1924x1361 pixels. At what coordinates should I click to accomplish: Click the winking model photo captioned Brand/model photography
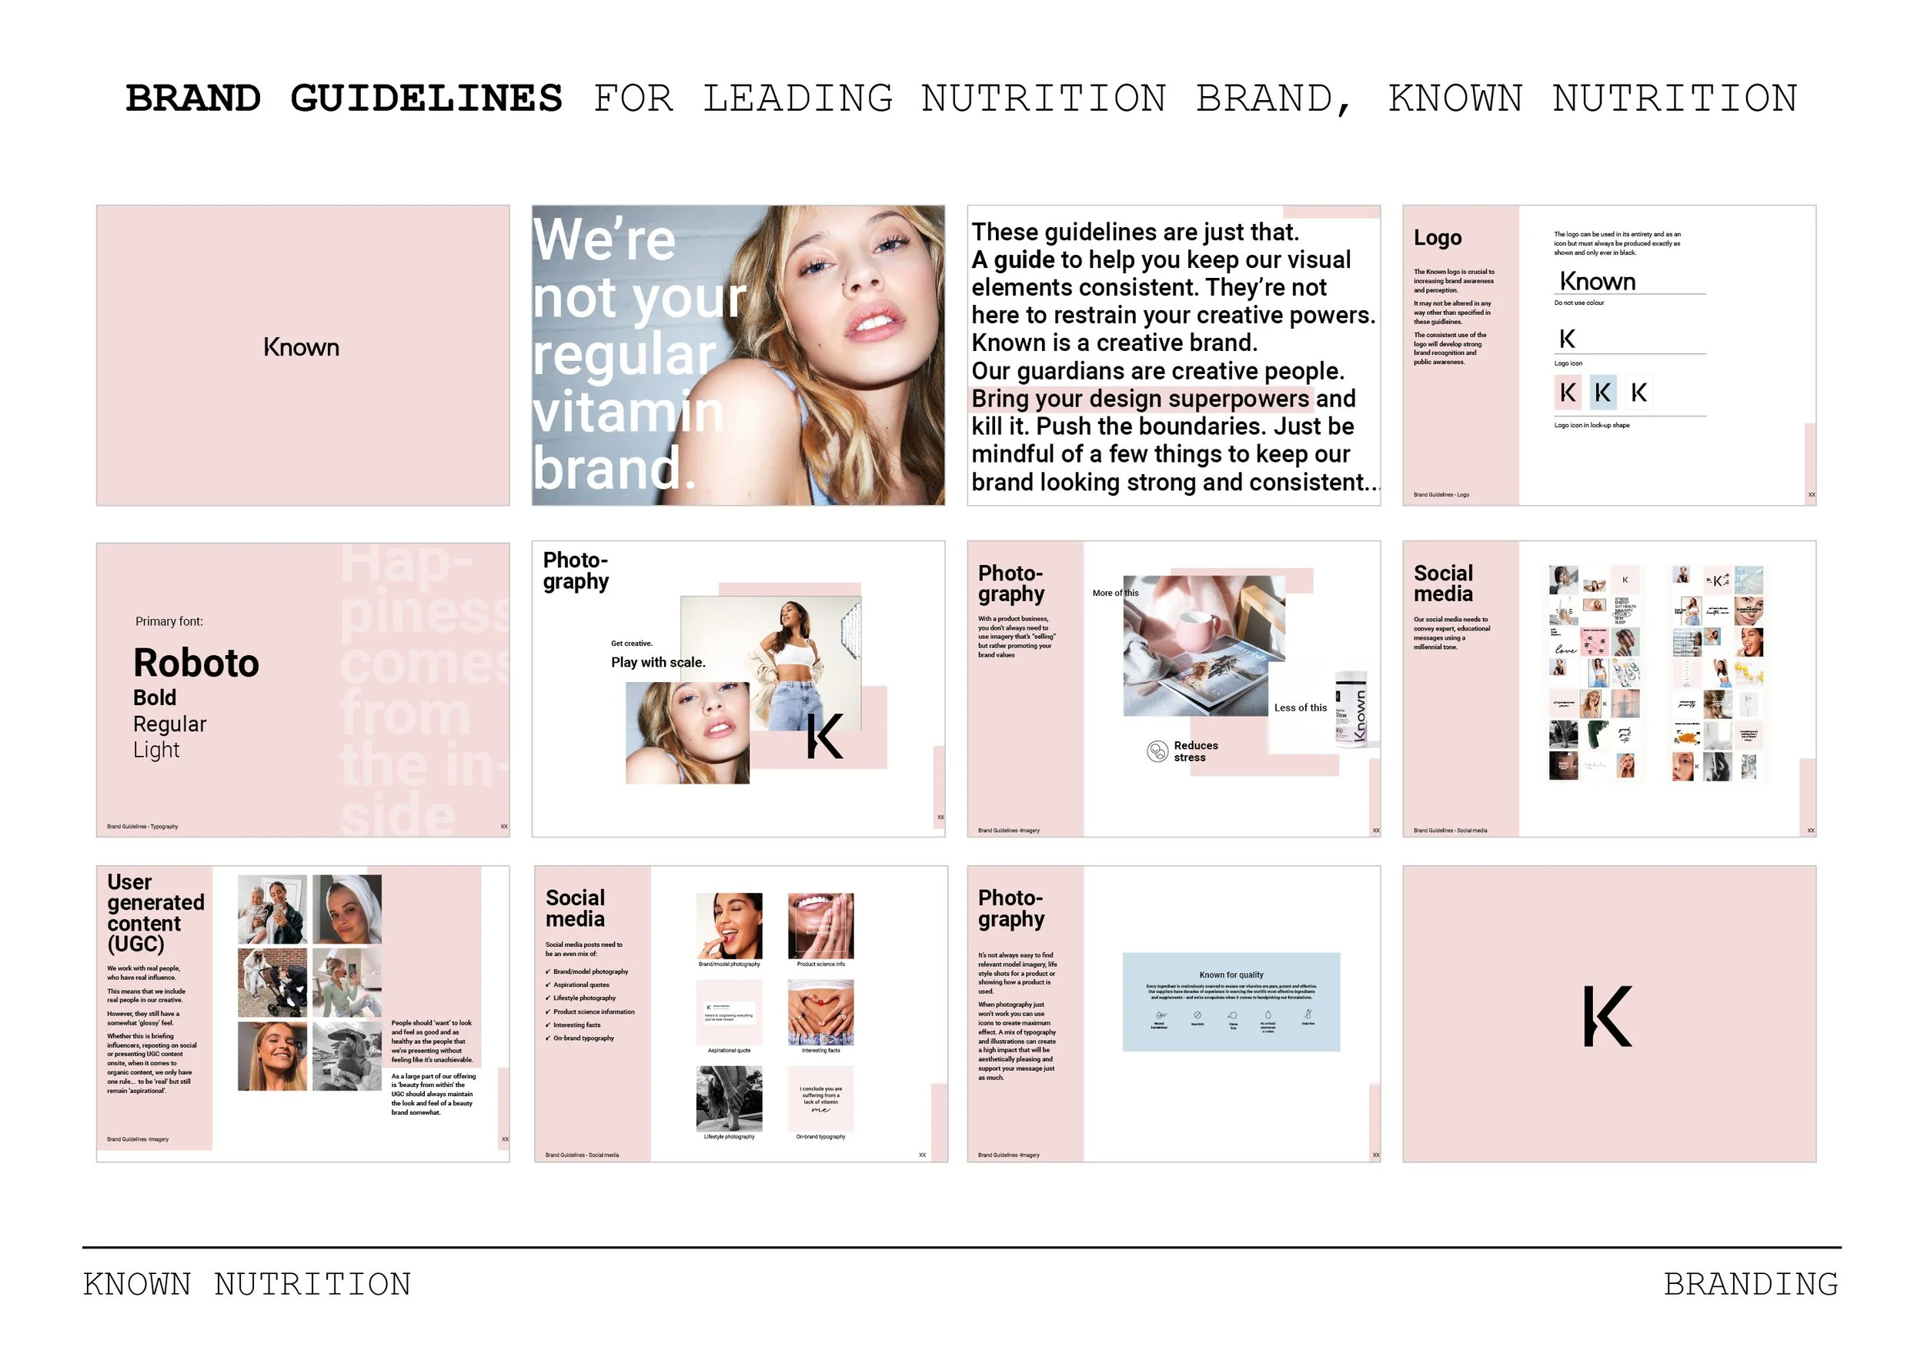[729, 925]
